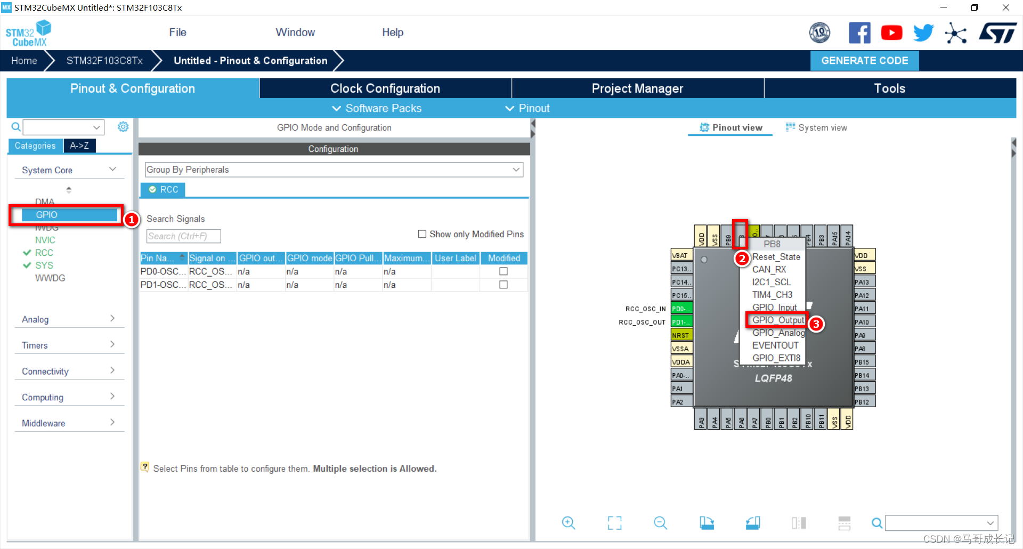Screen dimensions: 1023x549
Task: Tick Show only Modified Pins checkbox
Action: (423, 234)
